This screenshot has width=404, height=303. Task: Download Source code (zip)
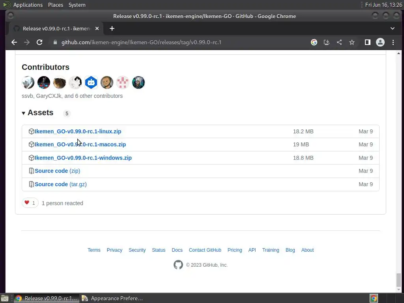pos(57,171)
